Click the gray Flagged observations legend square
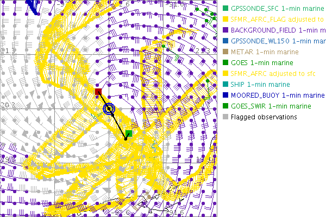326x217 pixels. click(x=225, y=117)
